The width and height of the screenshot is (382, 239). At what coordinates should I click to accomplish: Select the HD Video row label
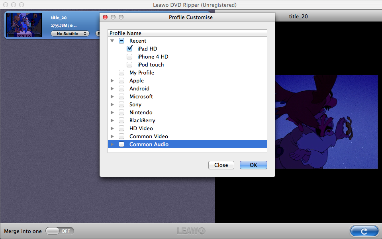[x=141, y=128]
